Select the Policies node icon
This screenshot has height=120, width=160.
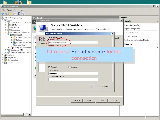[x=14, y=40]
